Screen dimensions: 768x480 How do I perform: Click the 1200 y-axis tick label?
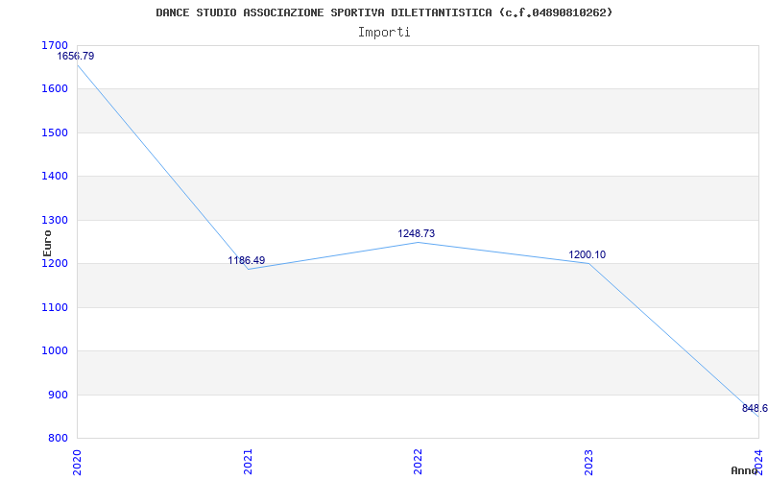[x=55, y=264]
